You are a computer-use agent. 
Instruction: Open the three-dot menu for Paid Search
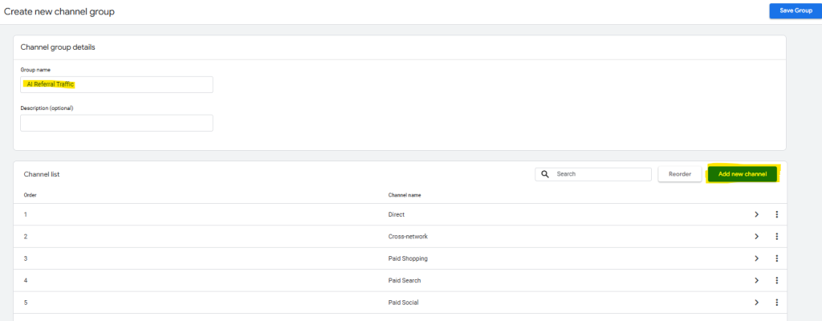[776, 280]
